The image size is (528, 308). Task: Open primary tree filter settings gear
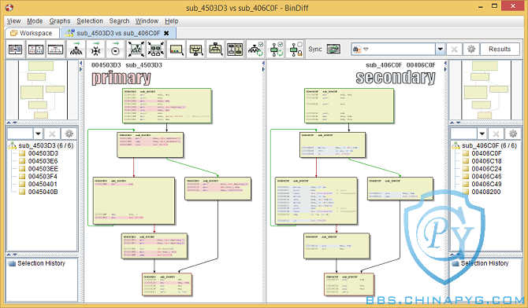coord(69,134)
